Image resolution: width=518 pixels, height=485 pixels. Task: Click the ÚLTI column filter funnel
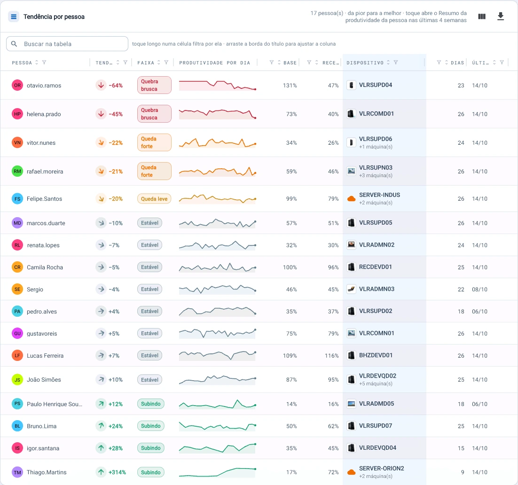click(502, 63)
